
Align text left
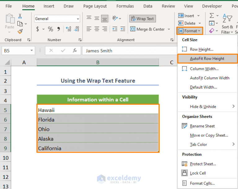tap(89, 29)
